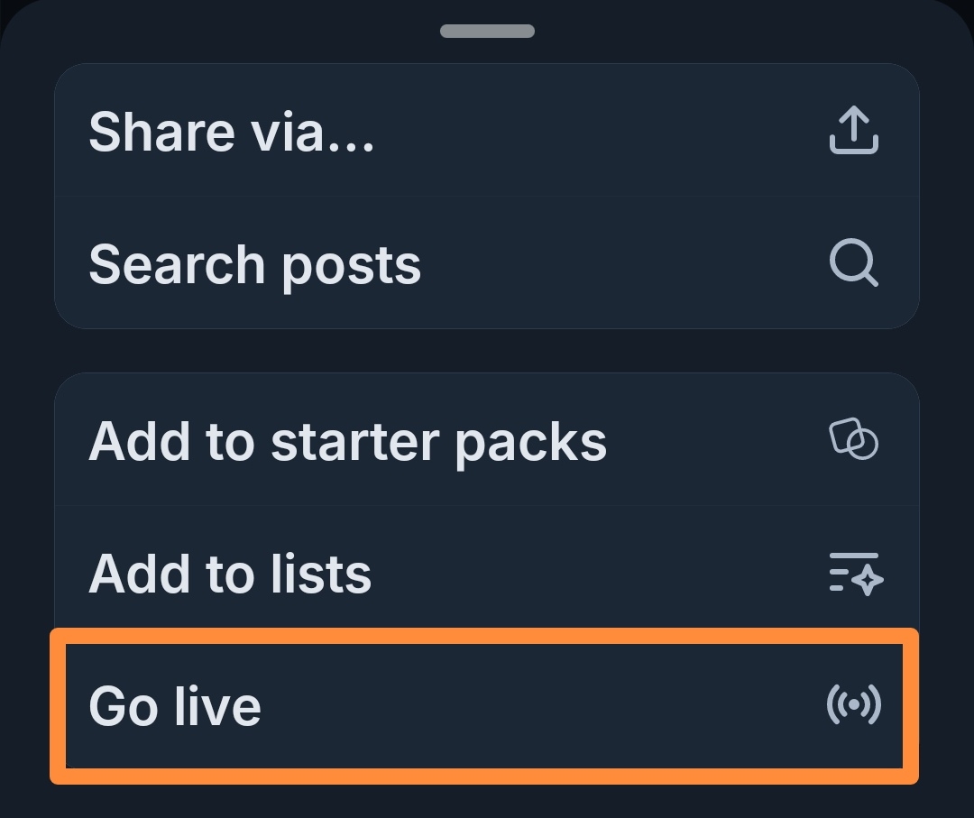The height and width of the screenshot is (818, 974).
Task: Select the "Add to lists" entry
Action: pyautogui.click(x=487, y=574)
